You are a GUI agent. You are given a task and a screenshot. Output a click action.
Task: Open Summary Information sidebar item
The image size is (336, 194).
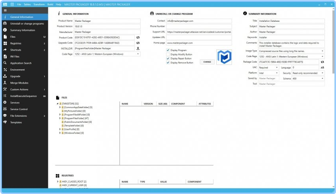(x=25, y=30)
